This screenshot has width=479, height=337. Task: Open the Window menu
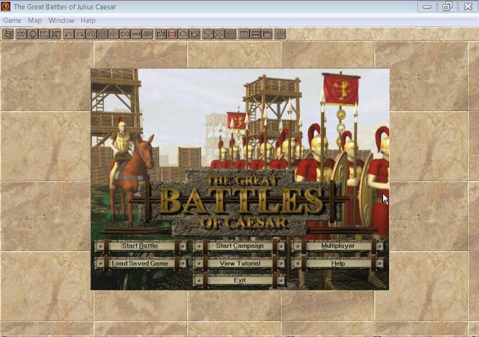61,20
